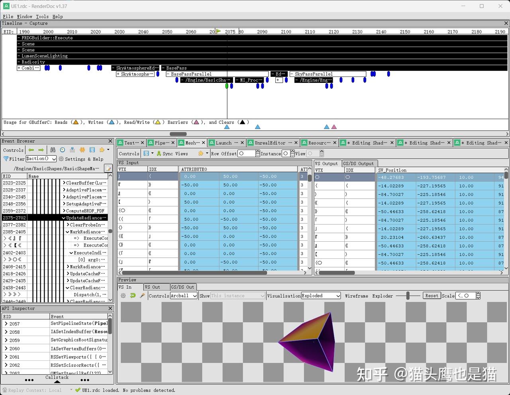Click the Save events disk icon
510x395 pixels.
point(92,150)
